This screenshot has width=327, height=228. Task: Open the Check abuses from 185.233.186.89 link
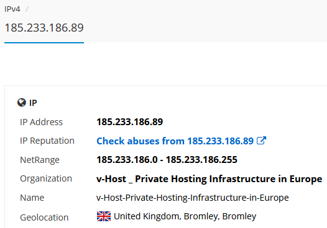pyautogui.click(x=175, y=141)
